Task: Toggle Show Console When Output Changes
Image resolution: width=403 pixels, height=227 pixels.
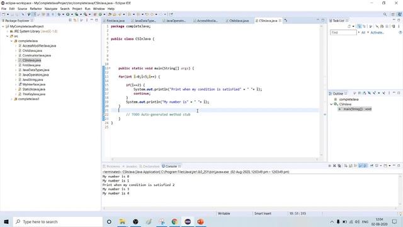Action: pos(360,166)
